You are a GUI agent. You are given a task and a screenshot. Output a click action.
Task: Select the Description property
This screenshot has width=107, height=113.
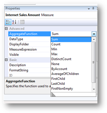pyautogui.click(x=29, y=65)
